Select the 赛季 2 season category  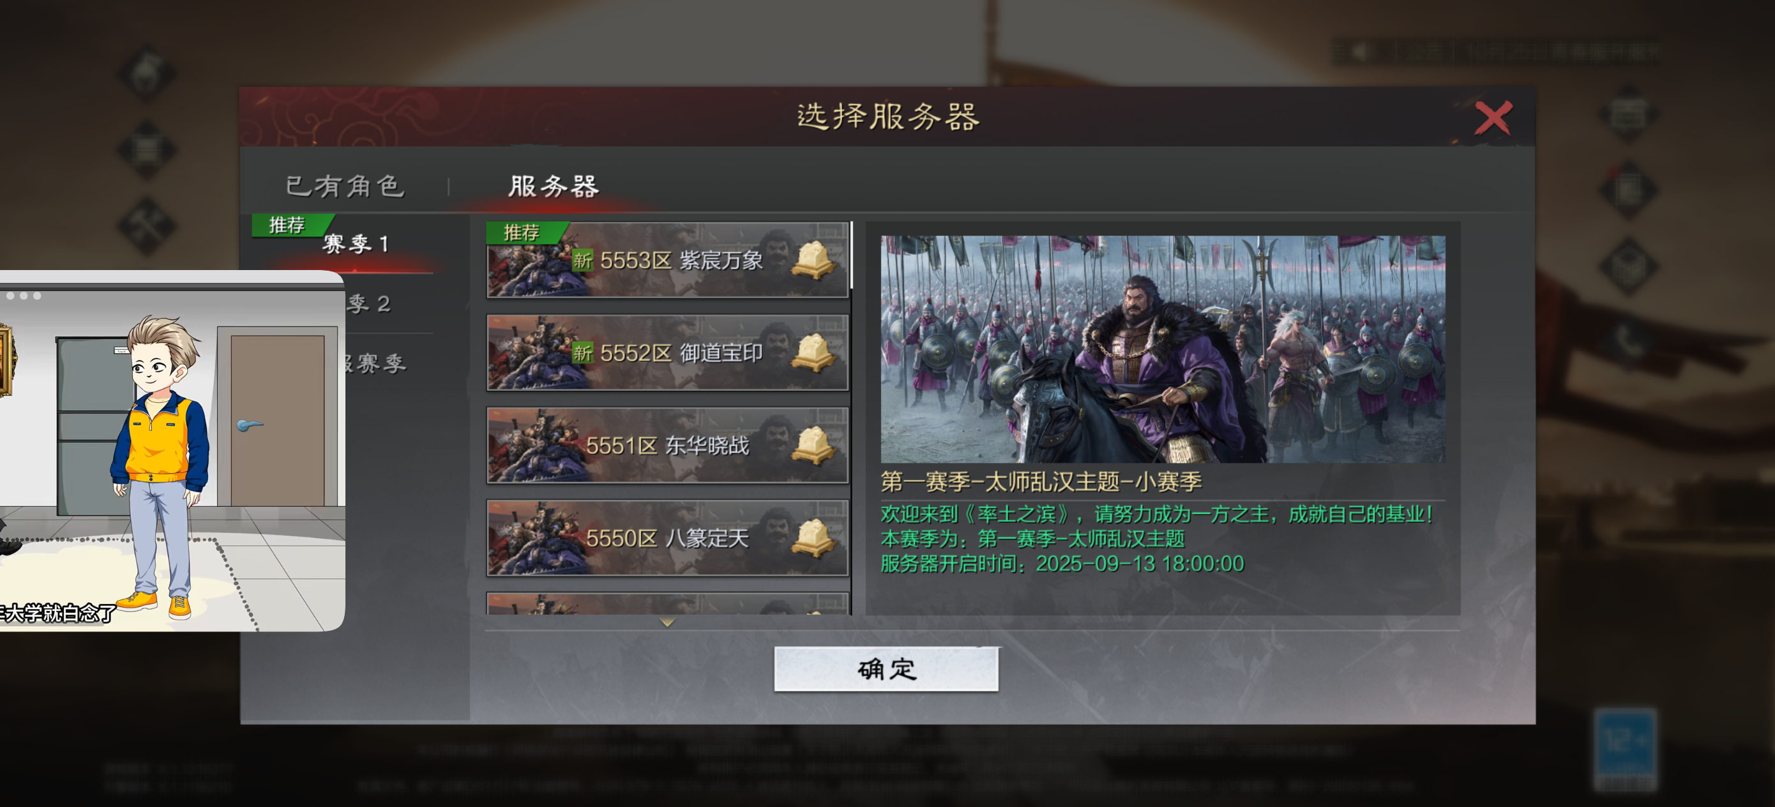coord(368,304)
